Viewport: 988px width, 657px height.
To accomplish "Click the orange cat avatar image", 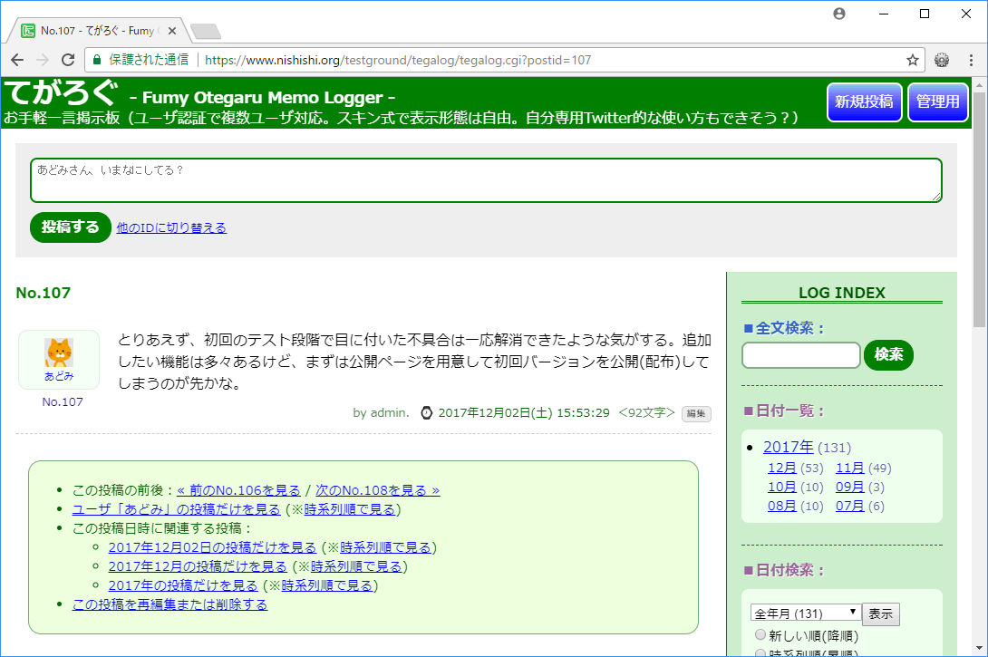I will (59, 352).
